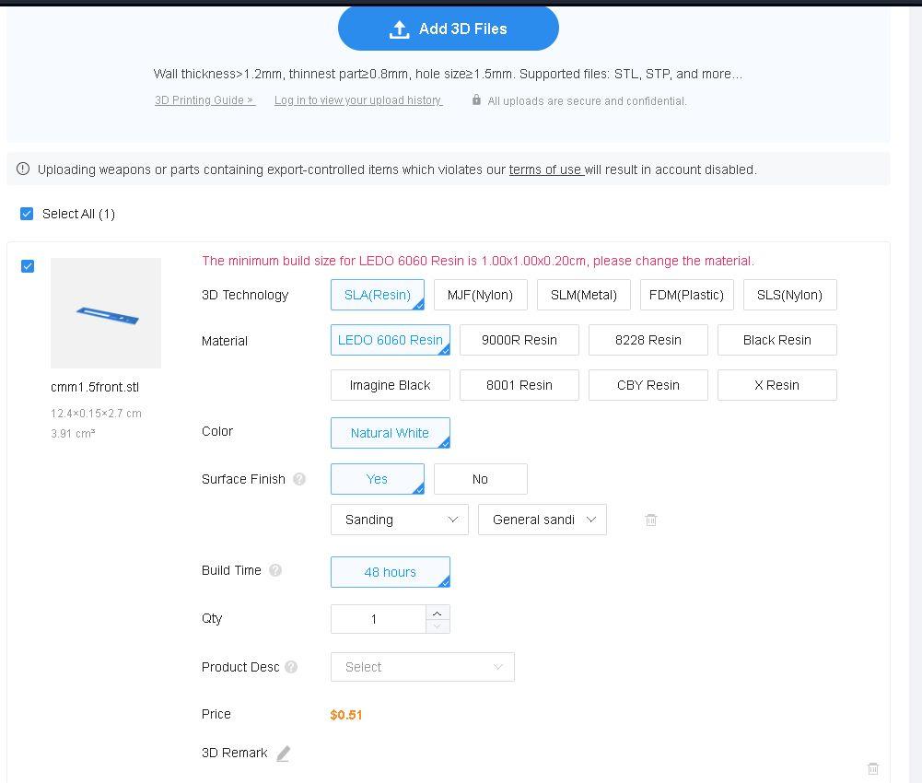Open the Sanding finish type dropdown
The image size is (922, 783).
399,520
